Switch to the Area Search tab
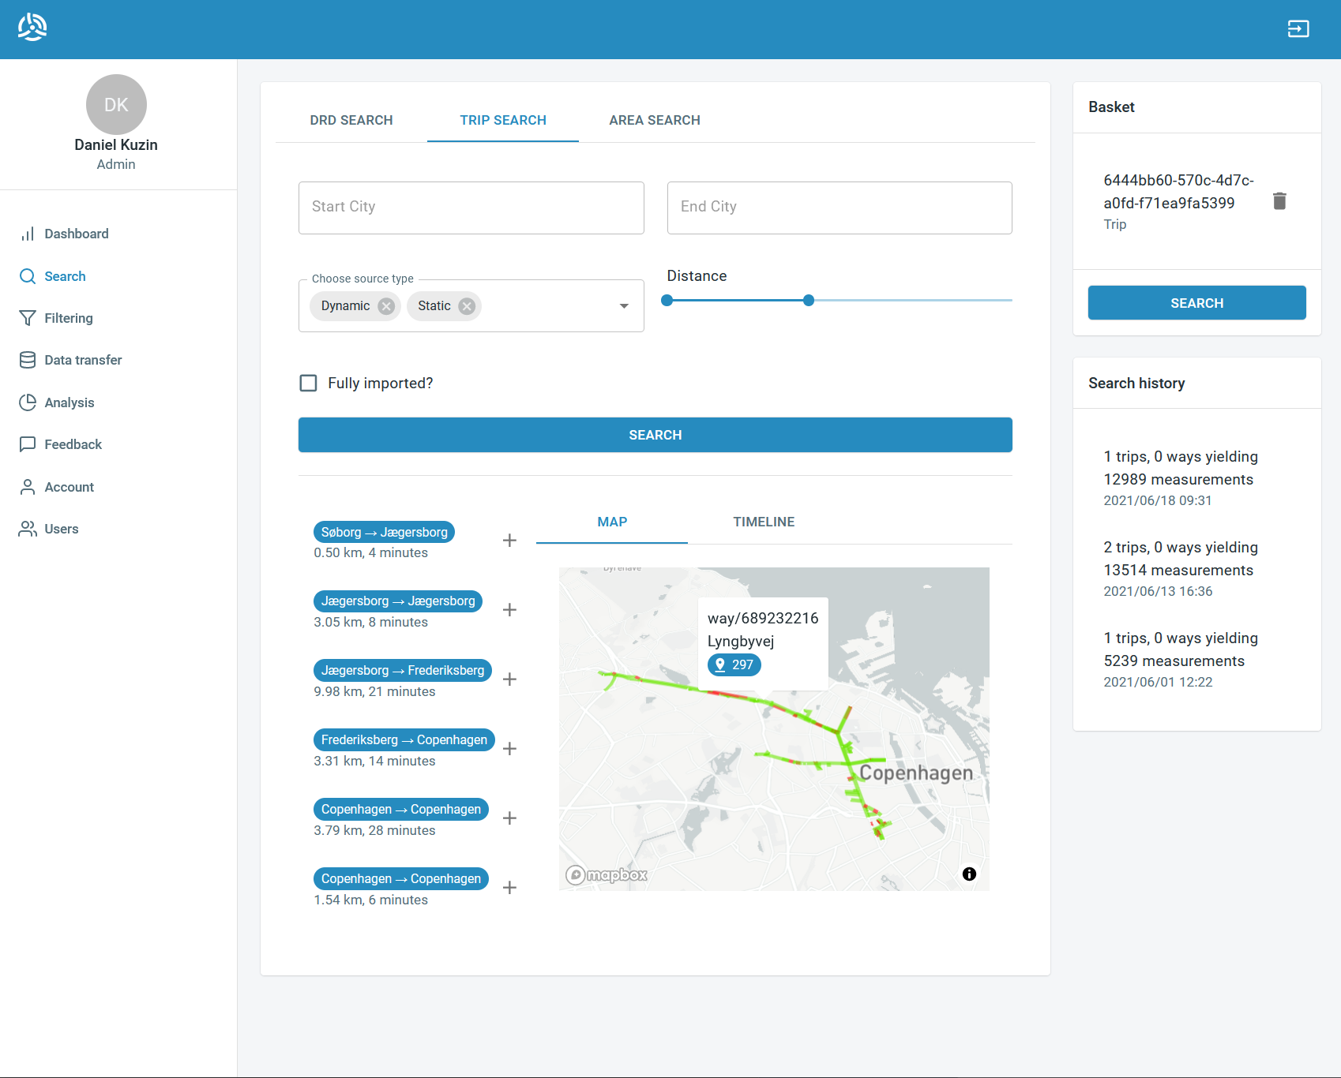Image resolution: width=1341 pixels, height=1078 pixels. coord(654,120)
